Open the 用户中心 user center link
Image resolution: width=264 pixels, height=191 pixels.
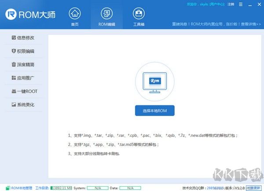click(x=217, y=4)
